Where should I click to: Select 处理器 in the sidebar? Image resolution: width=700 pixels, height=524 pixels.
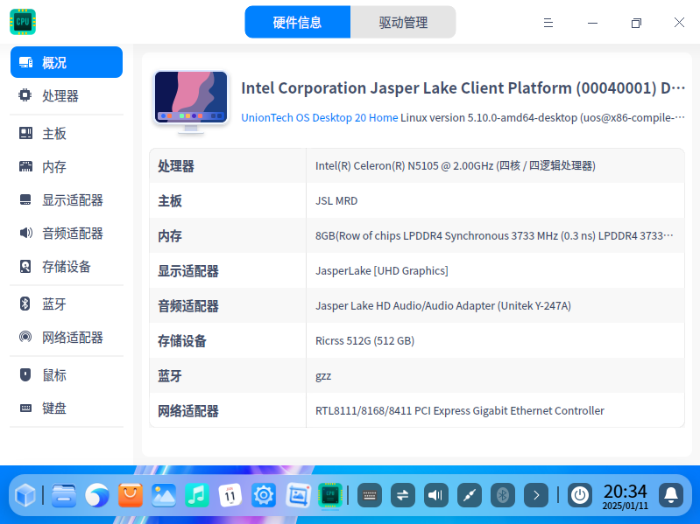coord(67,96)
